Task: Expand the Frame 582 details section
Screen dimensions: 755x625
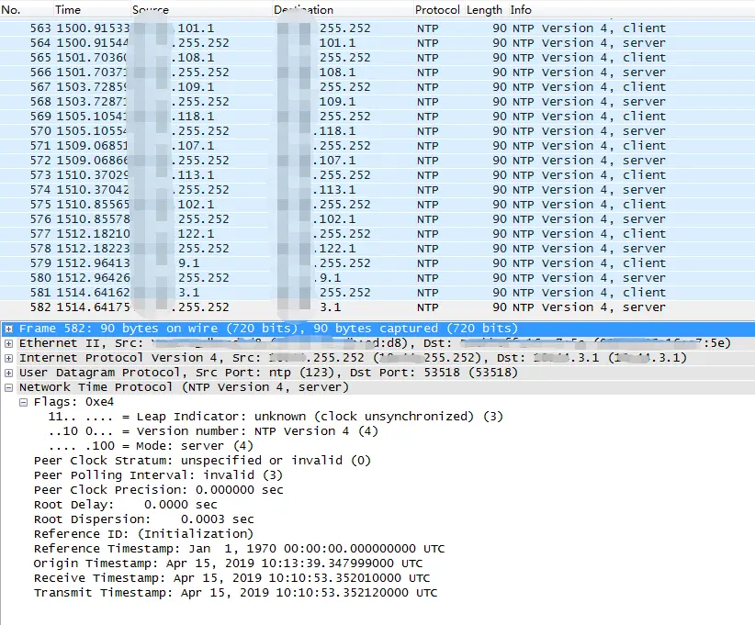Action: coord(7,328)
